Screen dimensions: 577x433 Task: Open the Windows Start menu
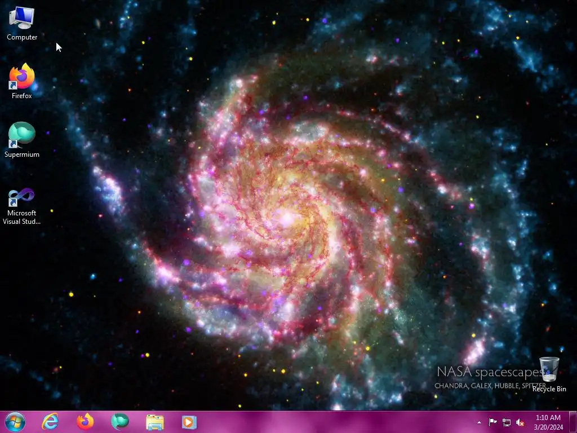pos(15,422)
